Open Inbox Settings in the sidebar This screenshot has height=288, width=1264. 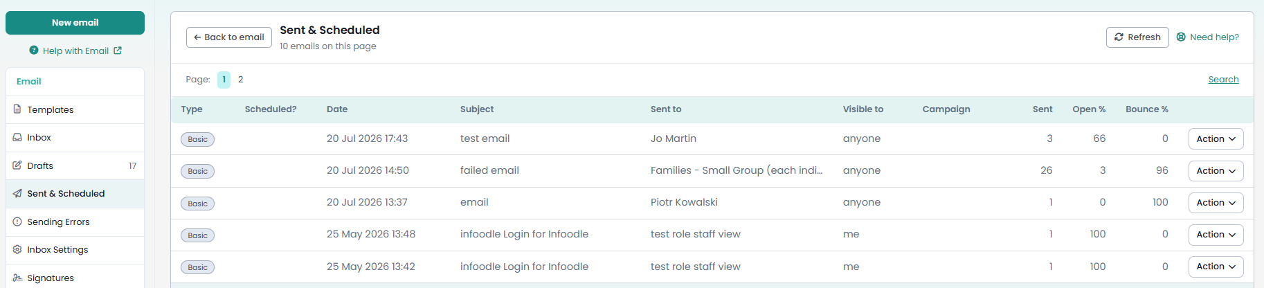[75, 250]
